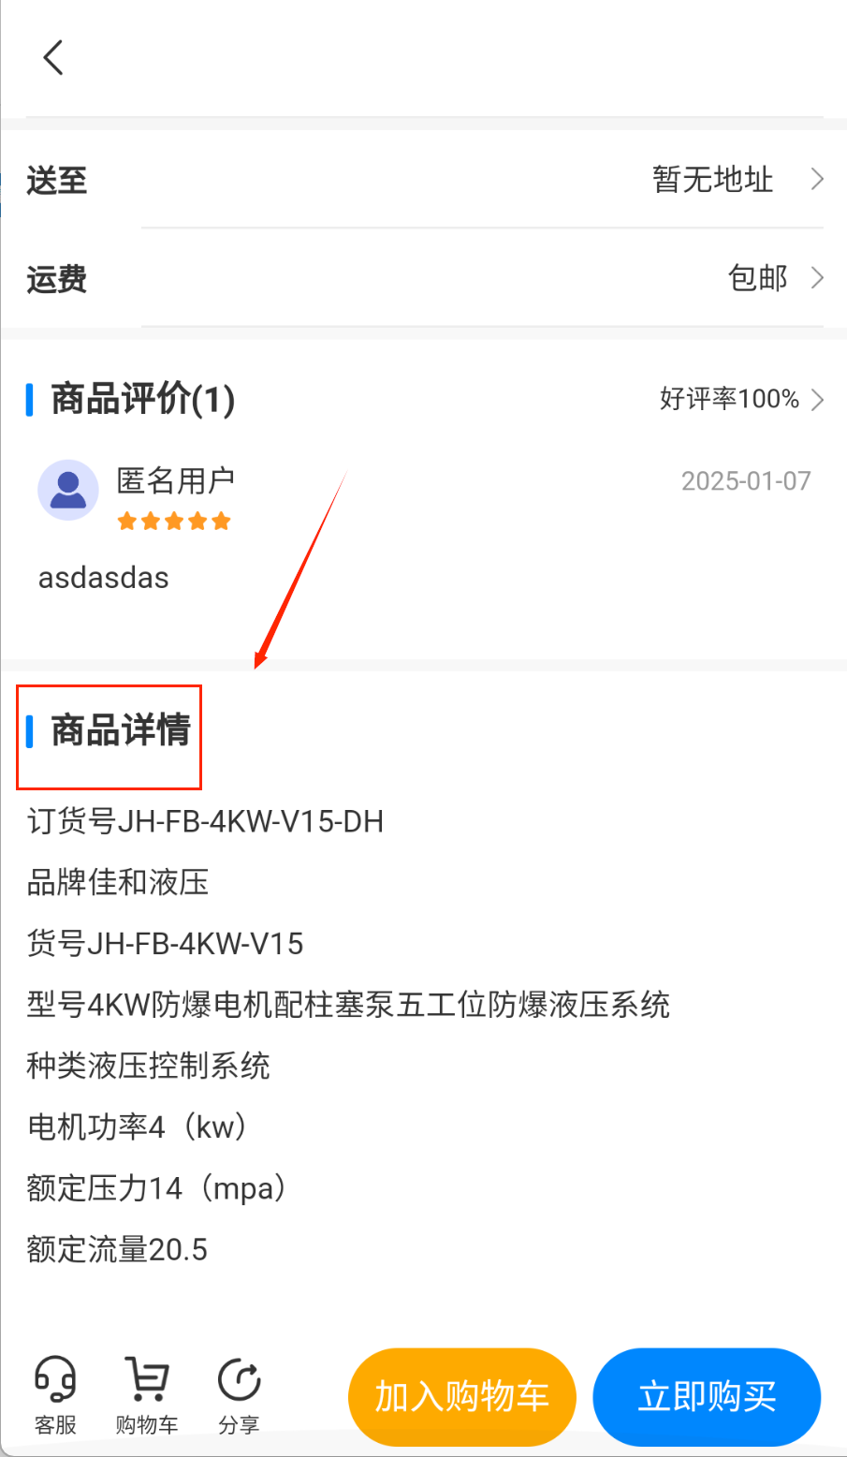
Task: Go back using the arrow icon
Action: click(53, 58)
